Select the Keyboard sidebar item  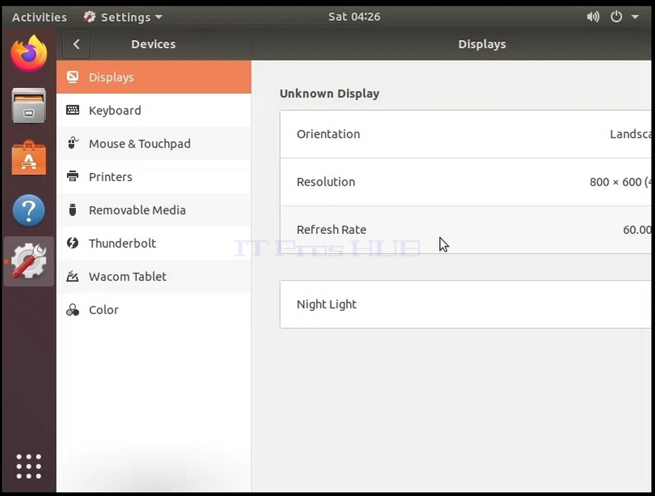point(154,110)
